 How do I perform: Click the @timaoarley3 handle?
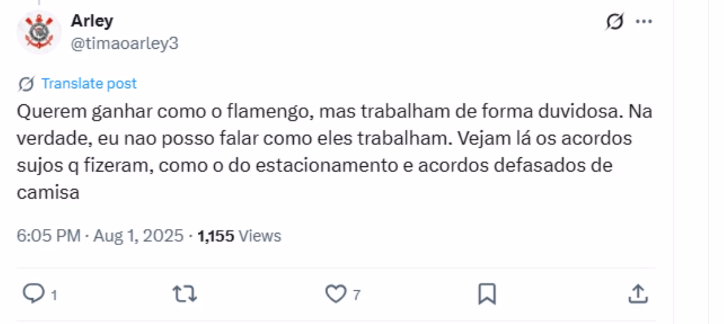pyautogui.click(x=125, y=43)
